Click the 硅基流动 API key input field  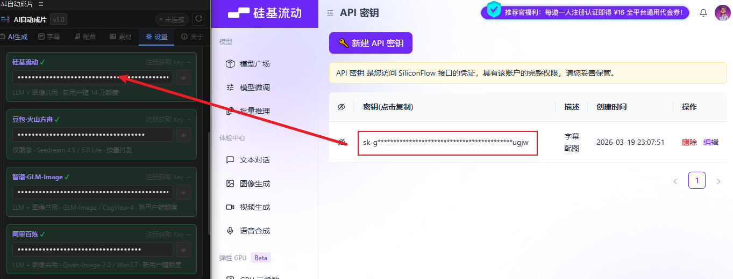click(x=92, y=78)
